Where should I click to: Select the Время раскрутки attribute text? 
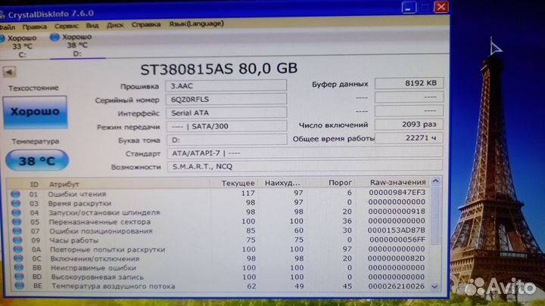coord(79,203)
